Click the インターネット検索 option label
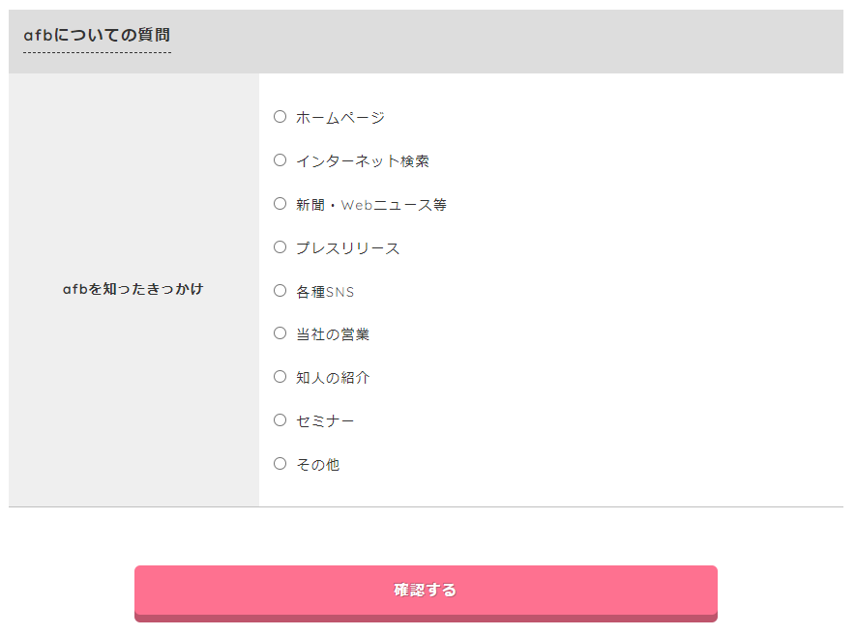856x635 pixels. point(363,160)
